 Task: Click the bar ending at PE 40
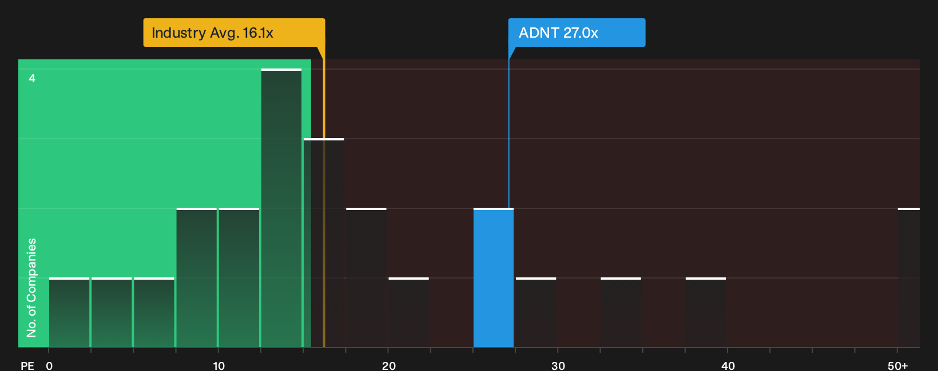tap(706, 312)
